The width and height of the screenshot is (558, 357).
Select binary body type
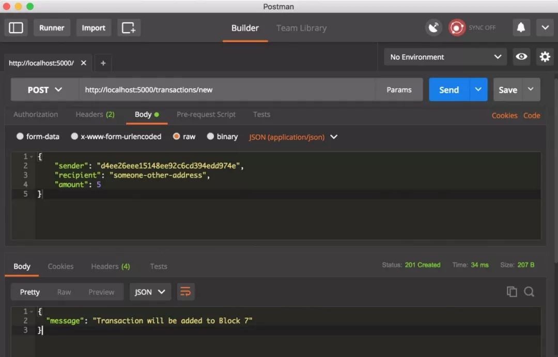(x=210, y=136)
